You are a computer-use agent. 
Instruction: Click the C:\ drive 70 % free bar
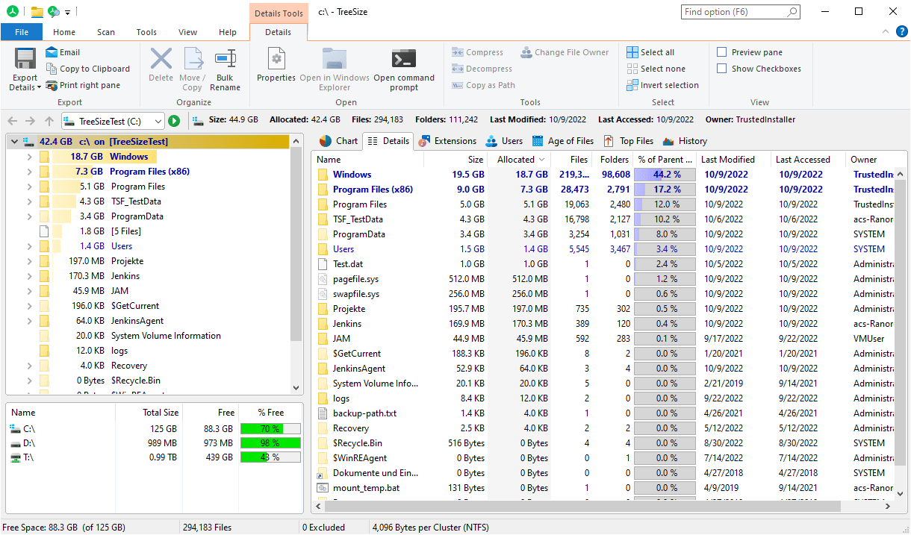tap(270, 428)
